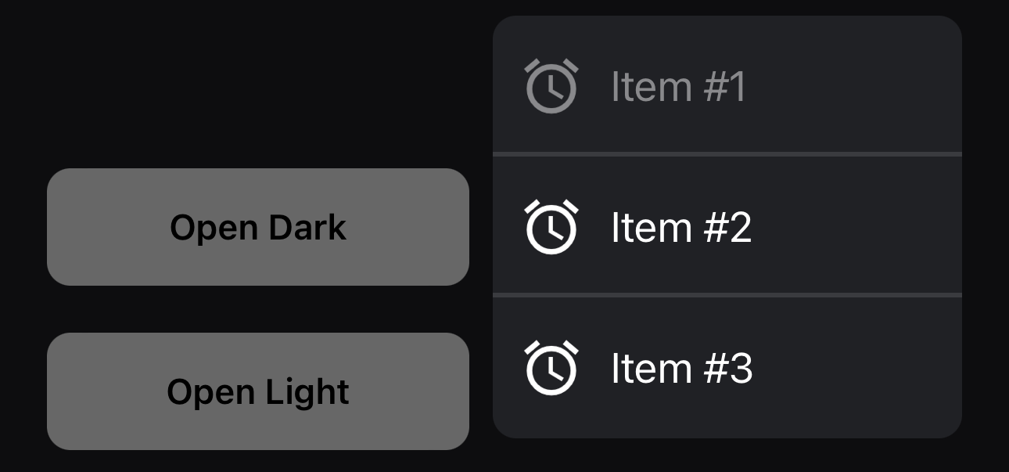1009x472 pixels.
Task: Click the 'Item #2' text label
Action: tap(681, 227)
